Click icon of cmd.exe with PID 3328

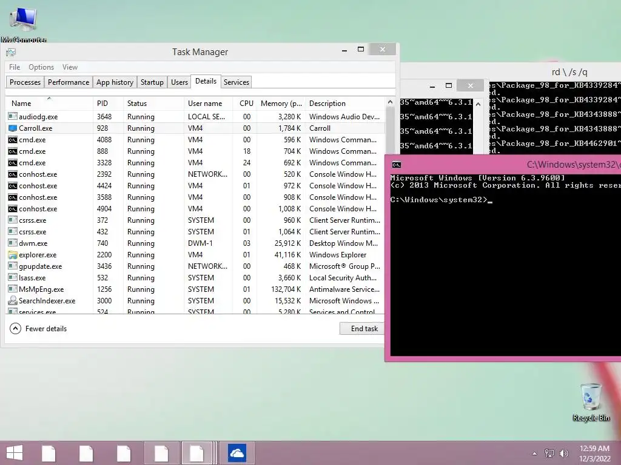tap(13, 162)
